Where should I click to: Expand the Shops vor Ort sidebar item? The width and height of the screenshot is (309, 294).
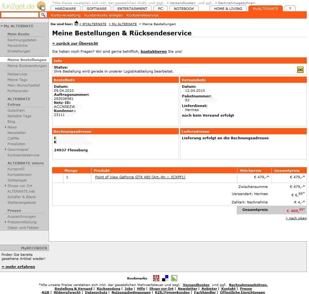[x=6, y=185]
